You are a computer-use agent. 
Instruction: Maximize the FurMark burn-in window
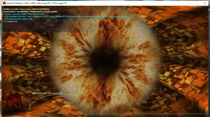coord(197,3)
